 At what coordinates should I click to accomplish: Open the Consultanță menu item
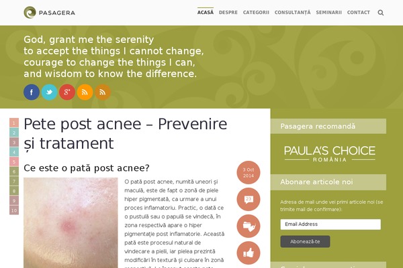click(292, 12)
